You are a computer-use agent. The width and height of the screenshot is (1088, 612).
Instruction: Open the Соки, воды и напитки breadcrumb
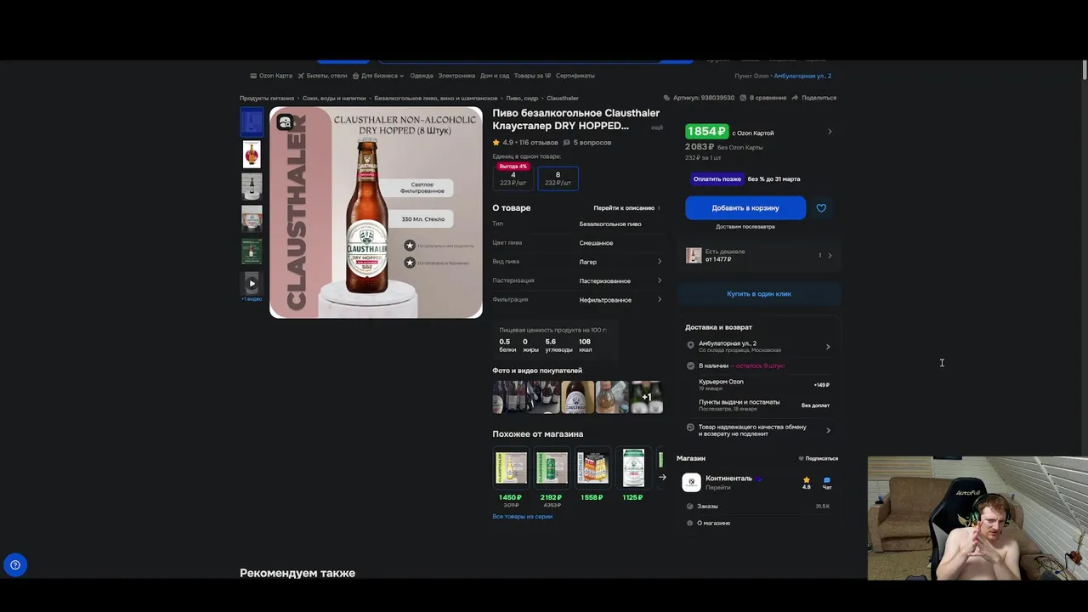(334, 99)
